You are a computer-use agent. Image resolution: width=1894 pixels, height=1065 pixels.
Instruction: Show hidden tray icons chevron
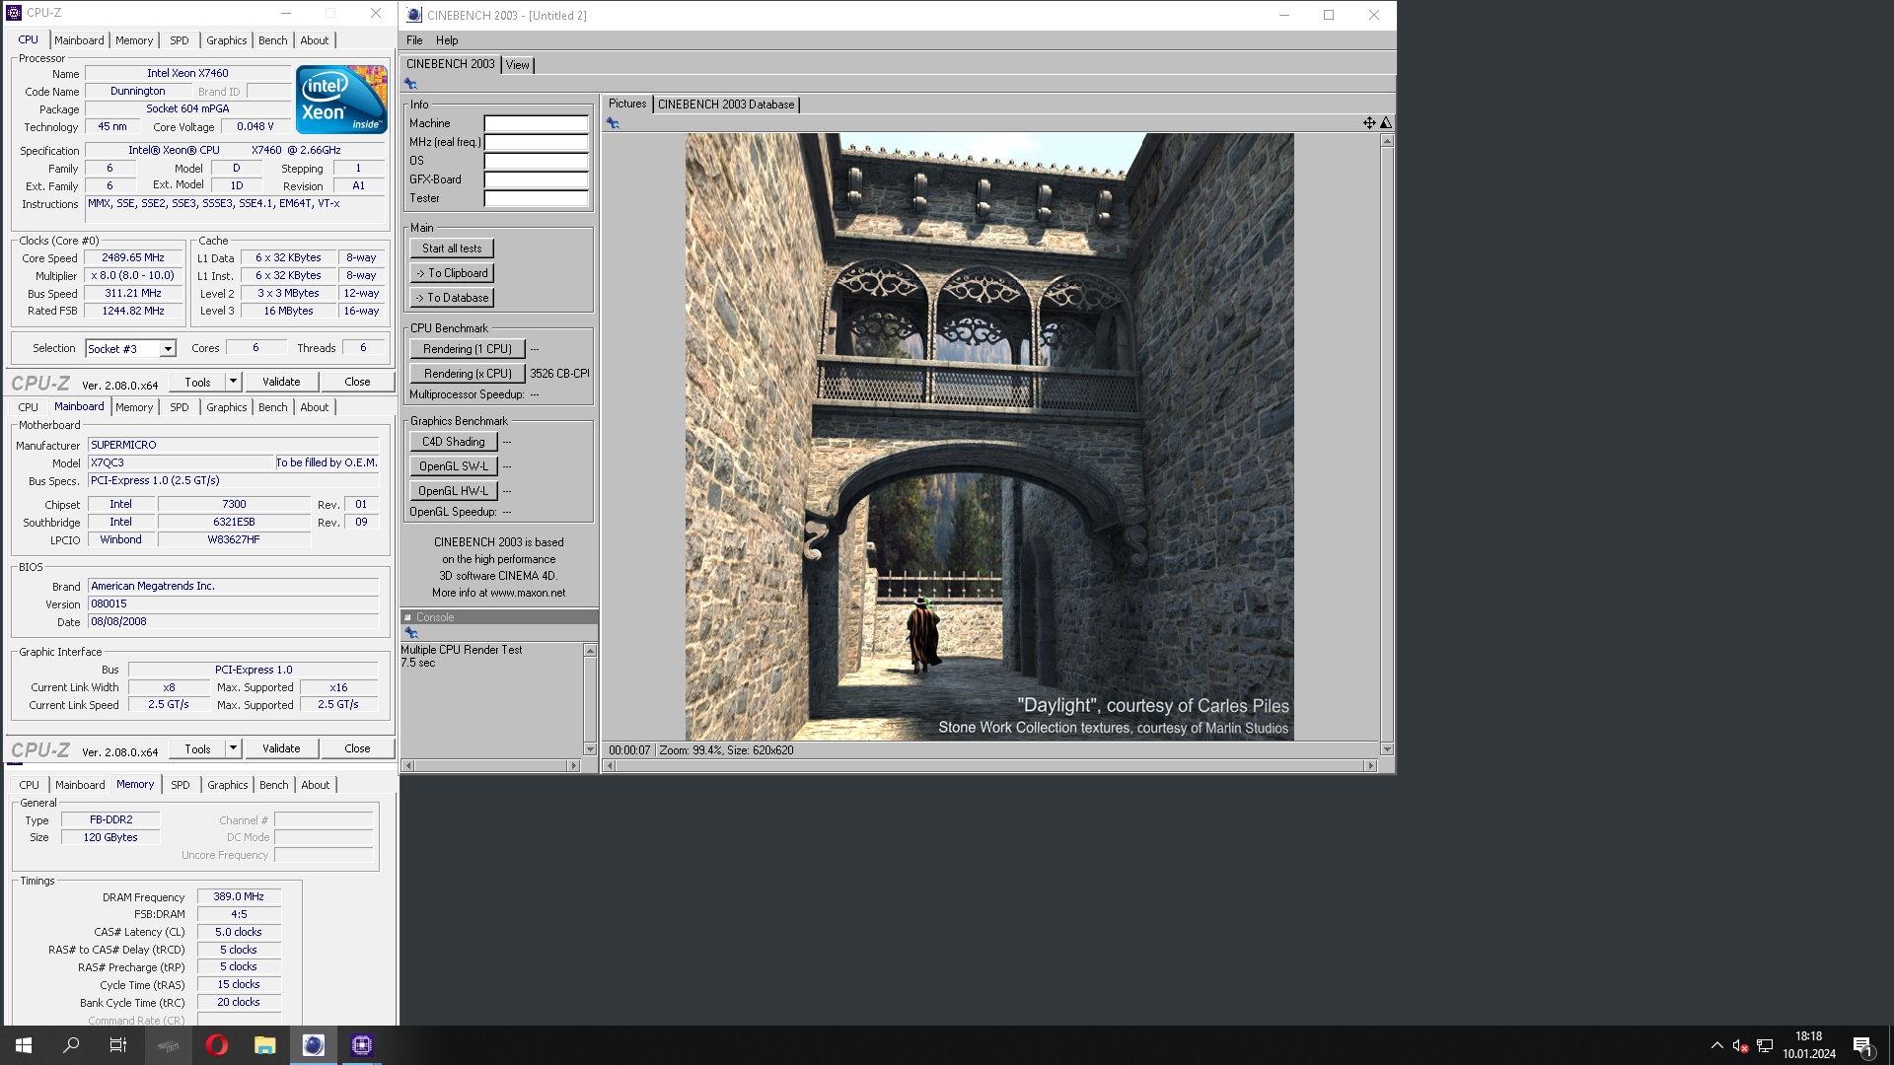1716,1045
